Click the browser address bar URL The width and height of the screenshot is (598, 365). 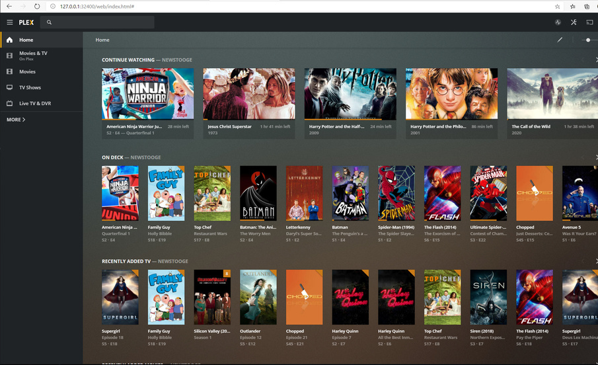97,7
